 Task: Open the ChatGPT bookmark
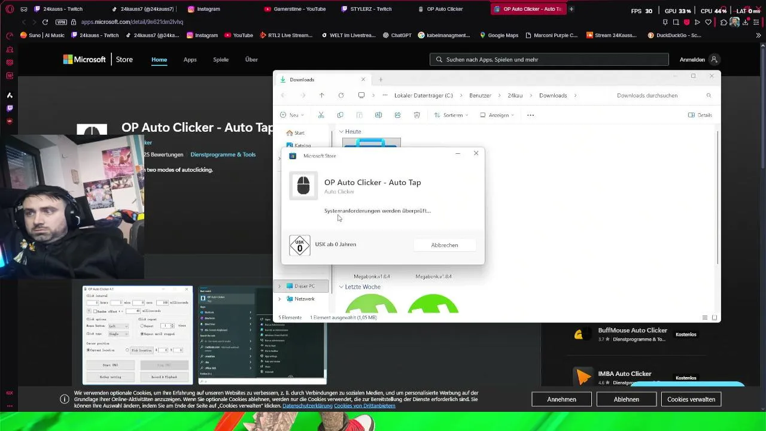click(397, 35)
